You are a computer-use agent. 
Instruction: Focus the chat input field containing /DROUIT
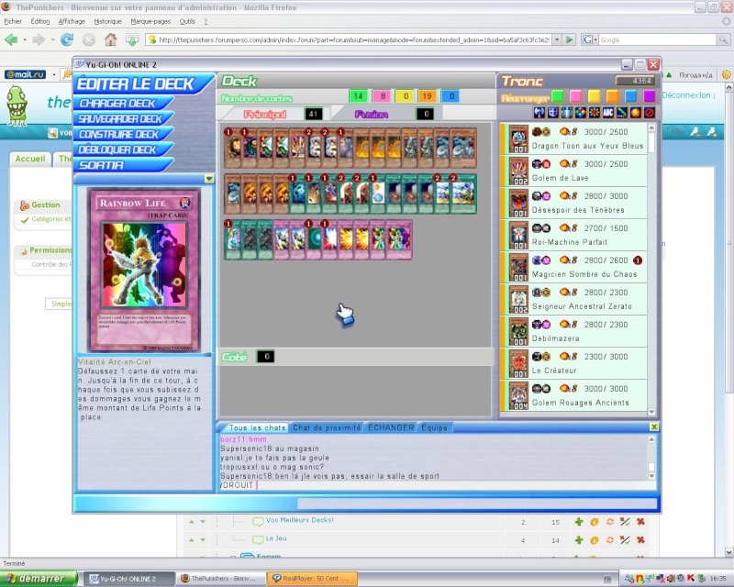tap(438, 485)
